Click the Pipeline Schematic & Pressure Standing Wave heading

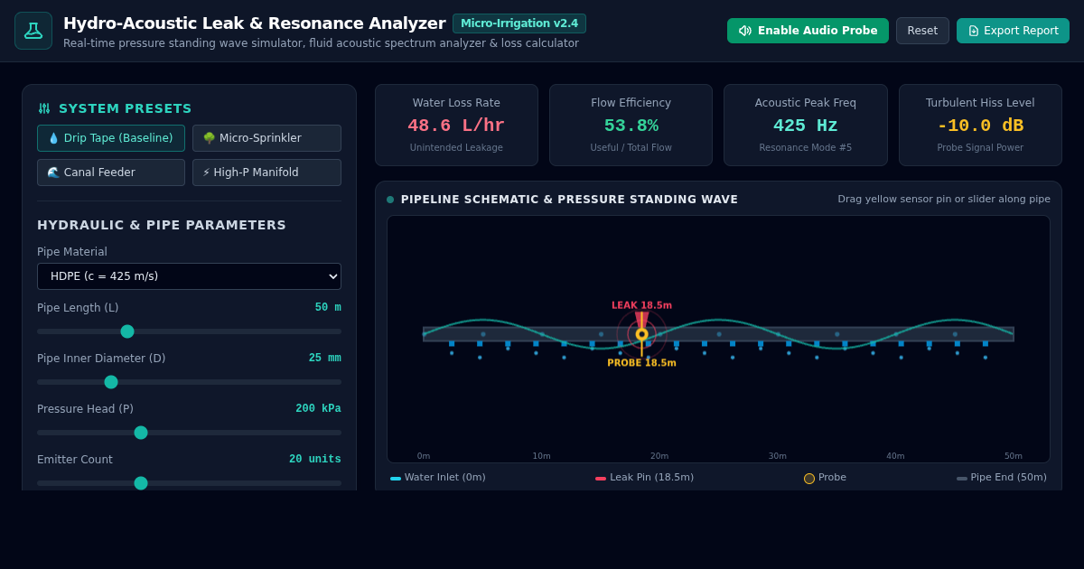click(x=569, y=200)
